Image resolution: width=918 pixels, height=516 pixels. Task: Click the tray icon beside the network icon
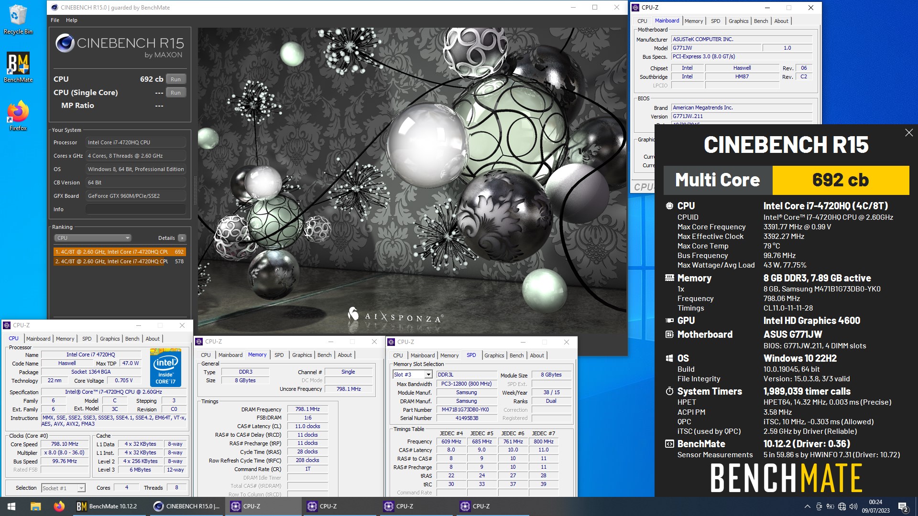pyautogui.click(x=830, y=506)
